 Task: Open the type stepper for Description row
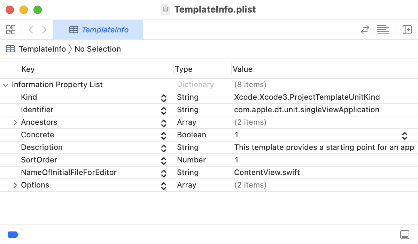pos(164,148)
